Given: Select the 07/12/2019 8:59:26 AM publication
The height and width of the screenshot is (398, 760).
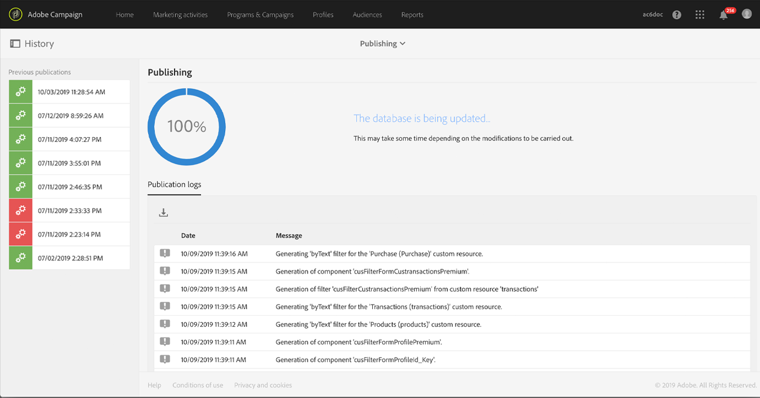Looking at the screenshot, I should tap(69, 116).
